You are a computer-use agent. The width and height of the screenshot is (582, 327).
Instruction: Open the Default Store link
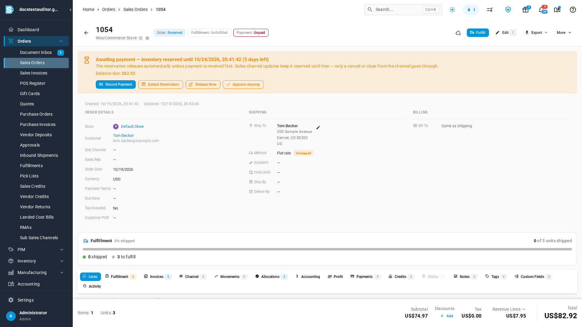coord(132,127)
